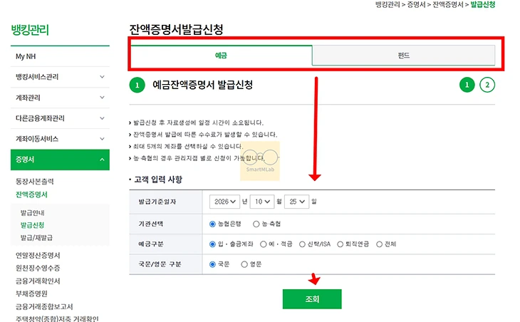520x322 pixels.
Task: Collapse the 증명서 section chevron
Action: pyautogui.click(x=102, y=160)
